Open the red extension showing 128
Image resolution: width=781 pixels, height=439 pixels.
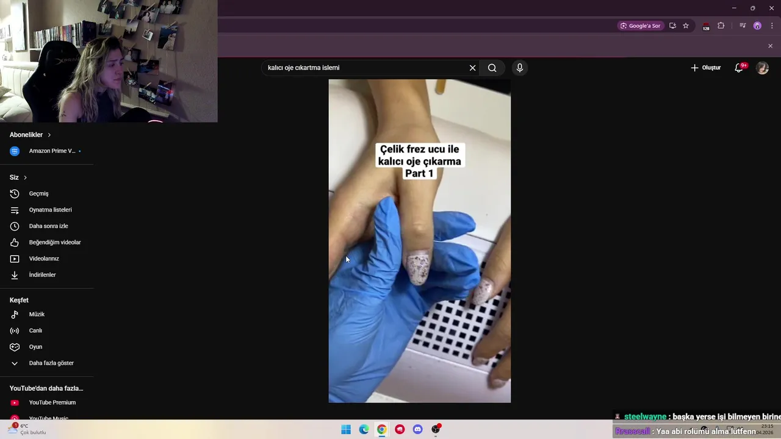pyautogui.click(x=706, y=26)
